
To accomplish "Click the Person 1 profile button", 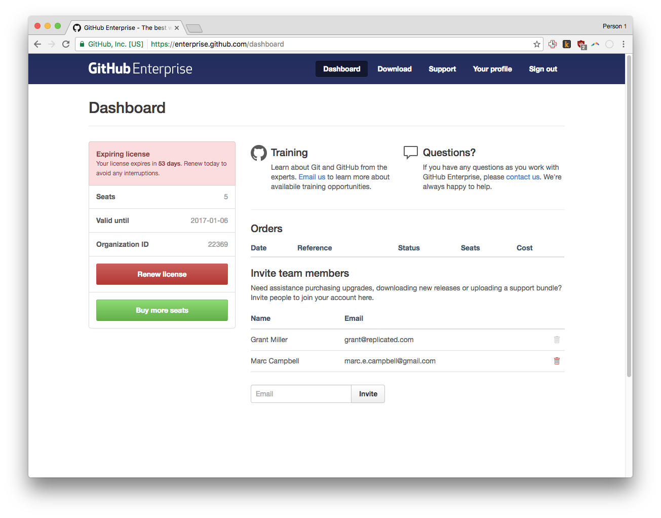I will point(614,26).
